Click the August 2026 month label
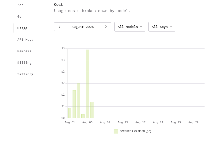This screenshot has width=220, height=151. pos(83,27)
